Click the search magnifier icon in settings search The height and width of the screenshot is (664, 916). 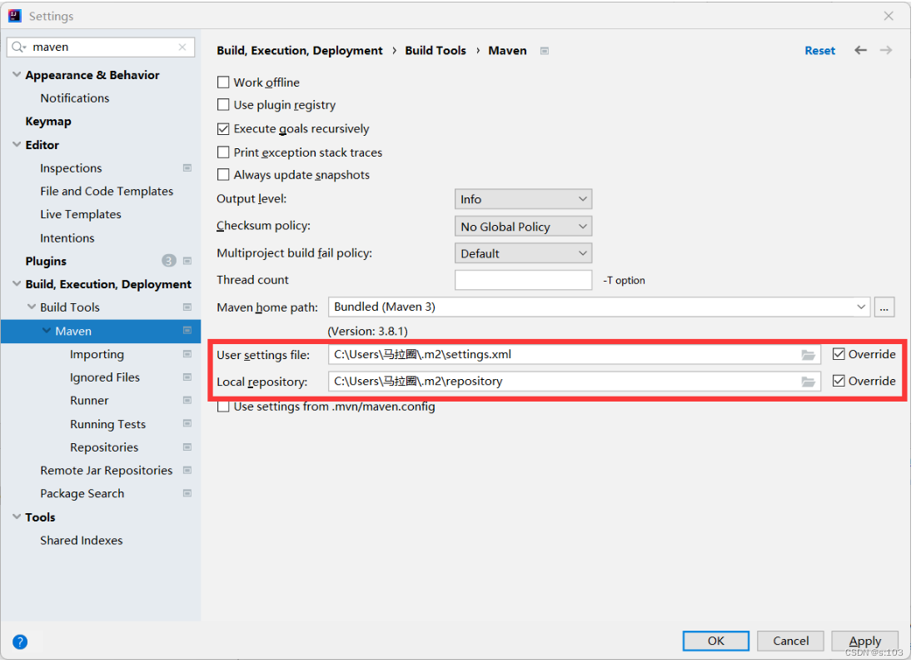17,47
